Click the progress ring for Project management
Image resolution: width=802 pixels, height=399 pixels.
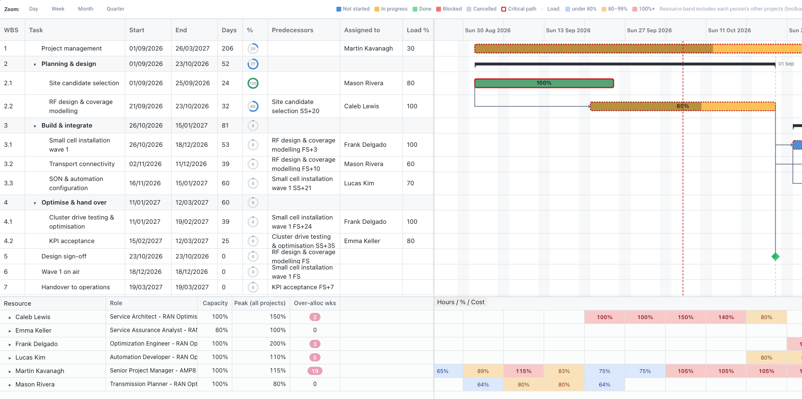253,49
